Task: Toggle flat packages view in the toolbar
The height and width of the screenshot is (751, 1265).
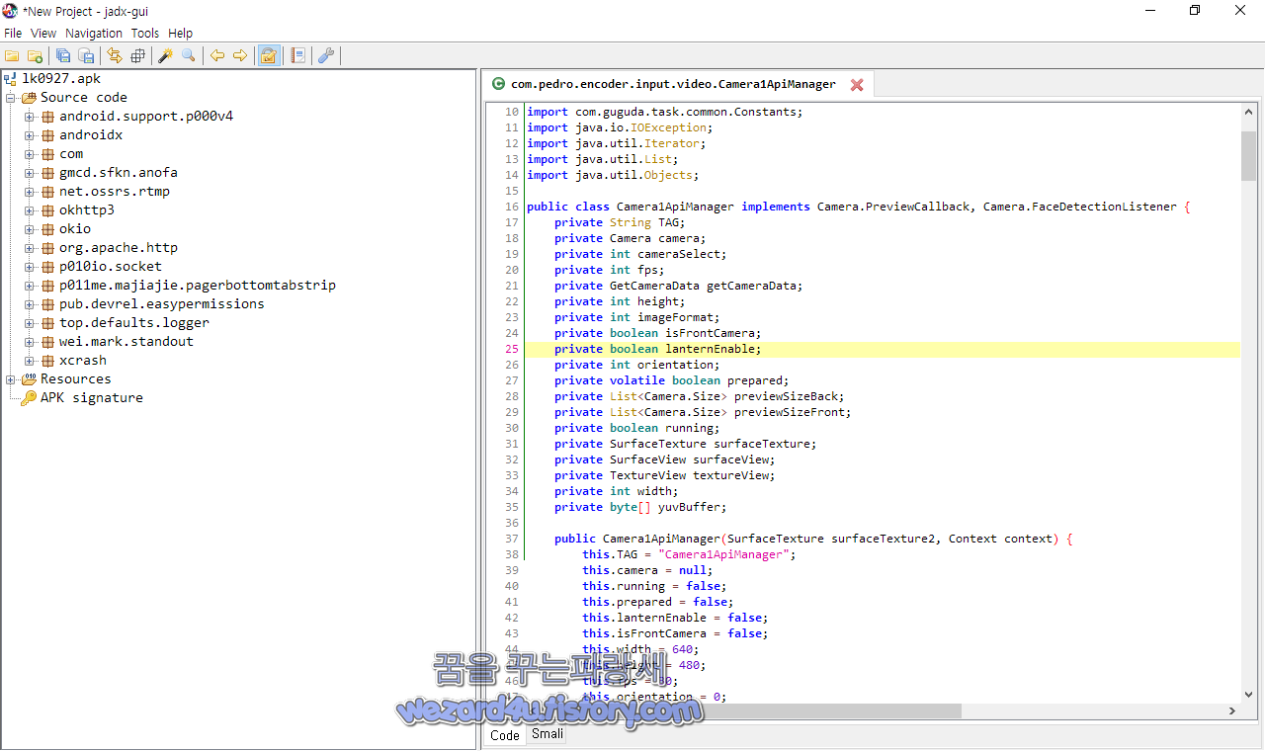Action: 137,55
